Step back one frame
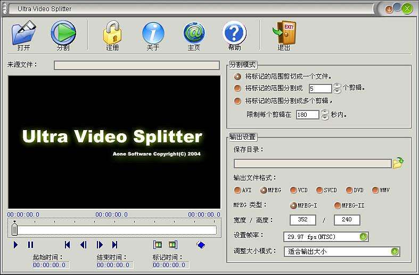Screen dimensions: 419x275 pos(84,245)
